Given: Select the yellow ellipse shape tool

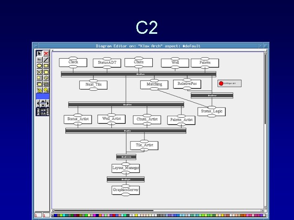Looking at the screenshot, I should [39, 66].
